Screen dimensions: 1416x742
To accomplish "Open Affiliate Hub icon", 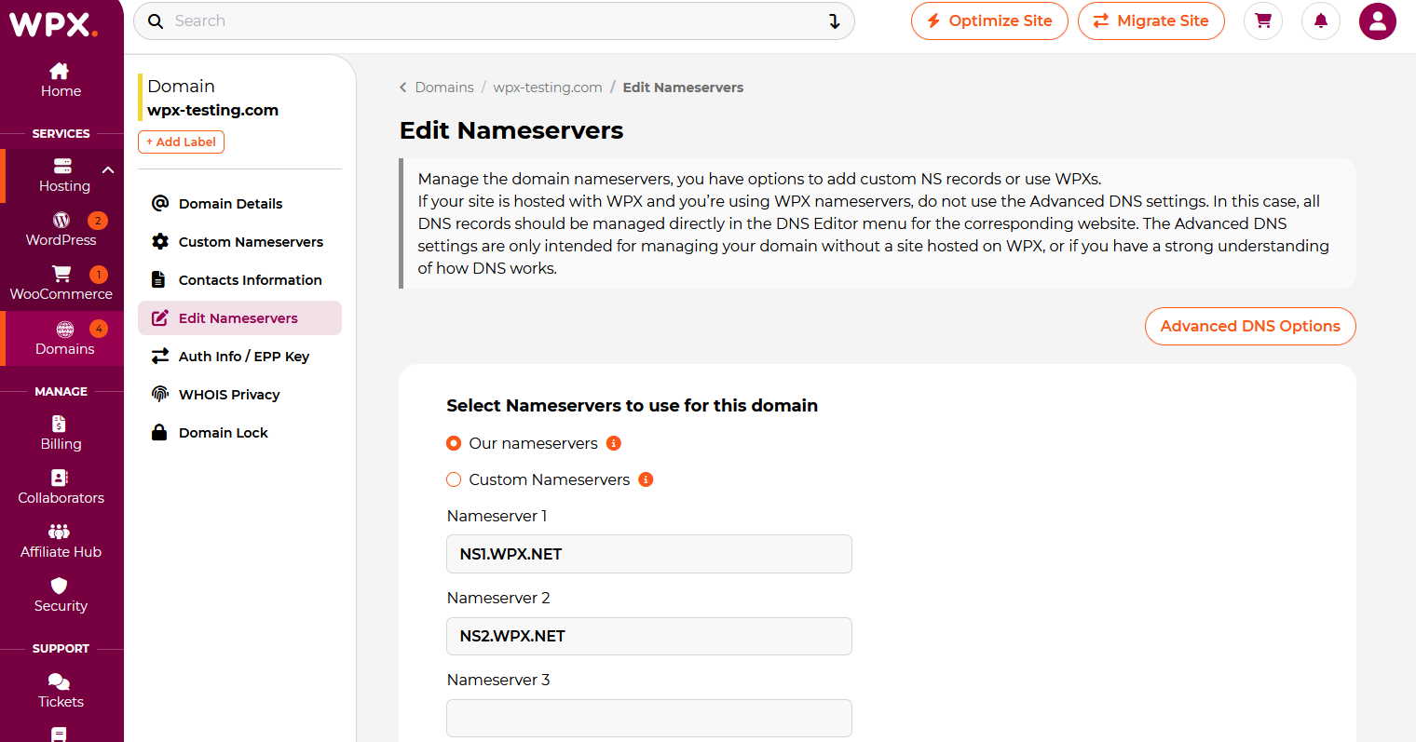I will pos(59,532).
